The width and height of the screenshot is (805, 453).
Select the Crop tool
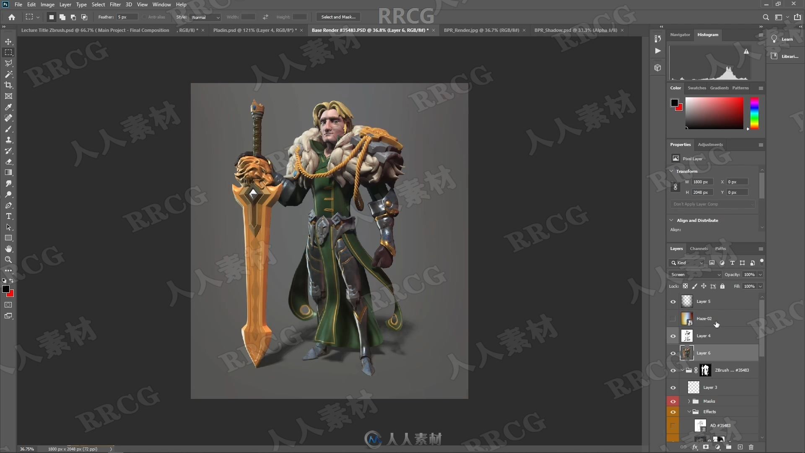tap(8, 85)
